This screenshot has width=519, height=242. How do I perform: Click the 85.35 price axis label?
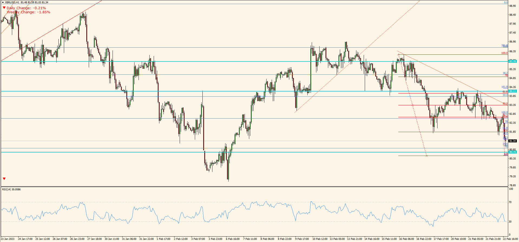tap(513, 69)
